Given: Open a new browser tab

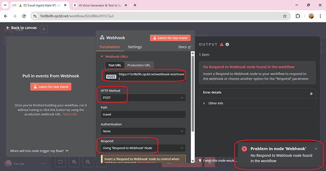Looking at the screenshot, I should [x=135, y=5].
